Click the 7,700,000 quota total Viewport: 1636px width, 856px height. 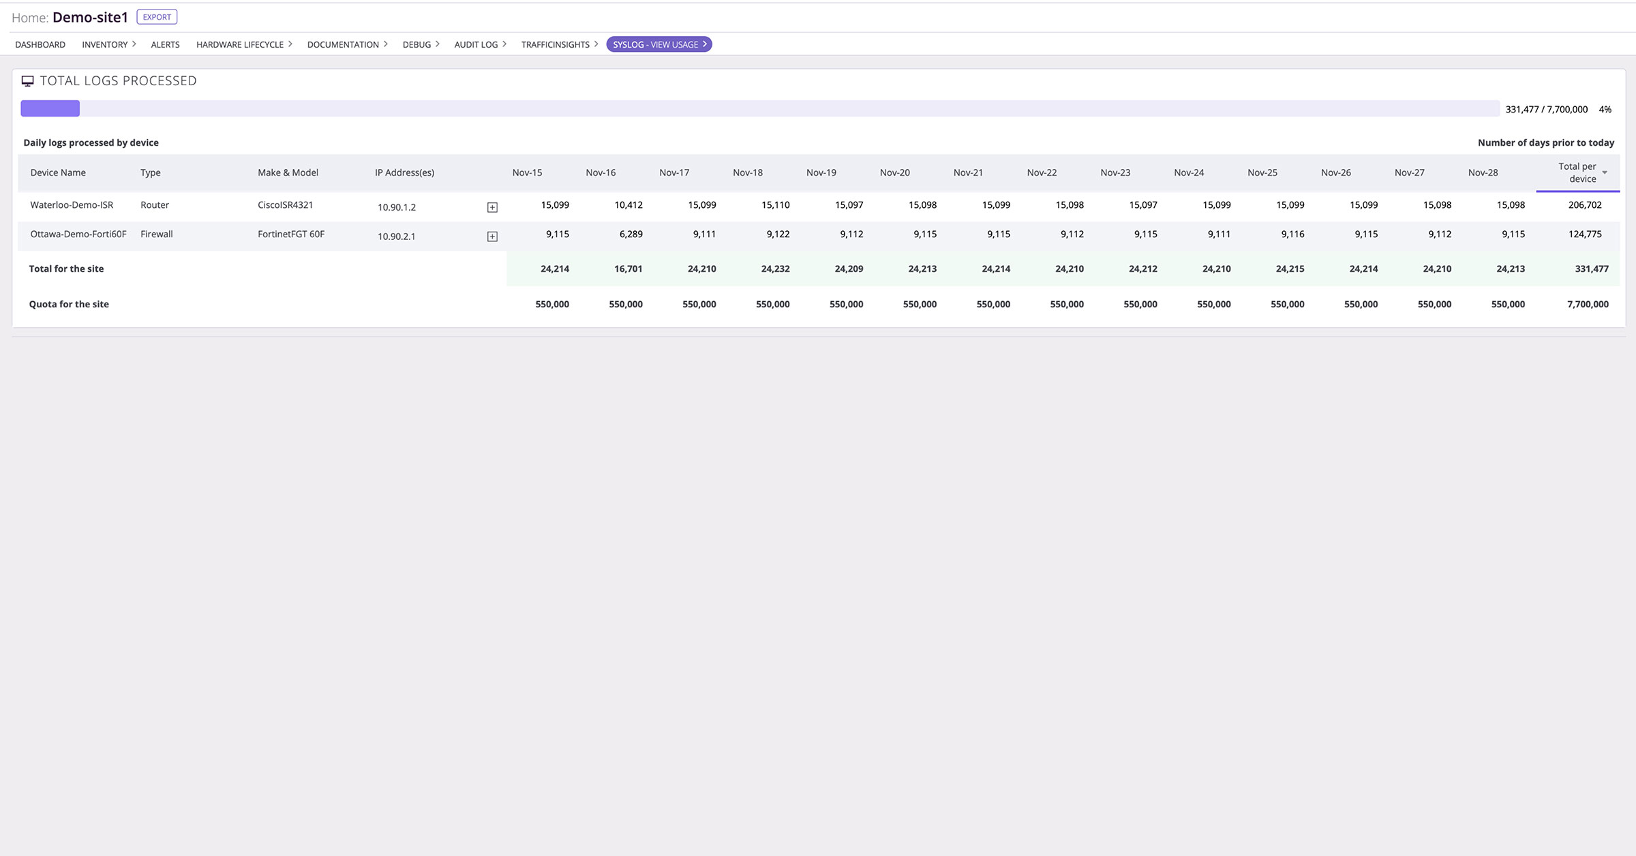(x=1588, y=304)
